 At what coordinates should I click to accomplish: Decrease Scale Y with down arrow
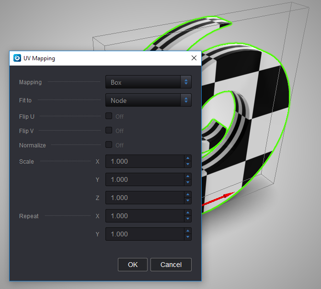[x=188, y=182]
